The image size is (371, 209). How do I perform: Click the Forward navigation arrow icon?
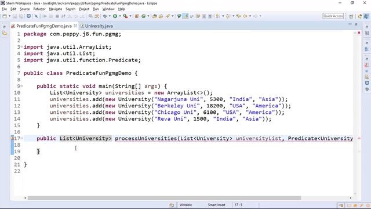[x=255, y=16]
